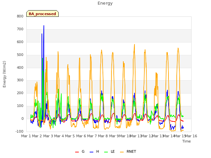This screenshot has height=158, width=211.
Task: Click the Mar 4 x-axis tick label
Action: tap(59, 136)
